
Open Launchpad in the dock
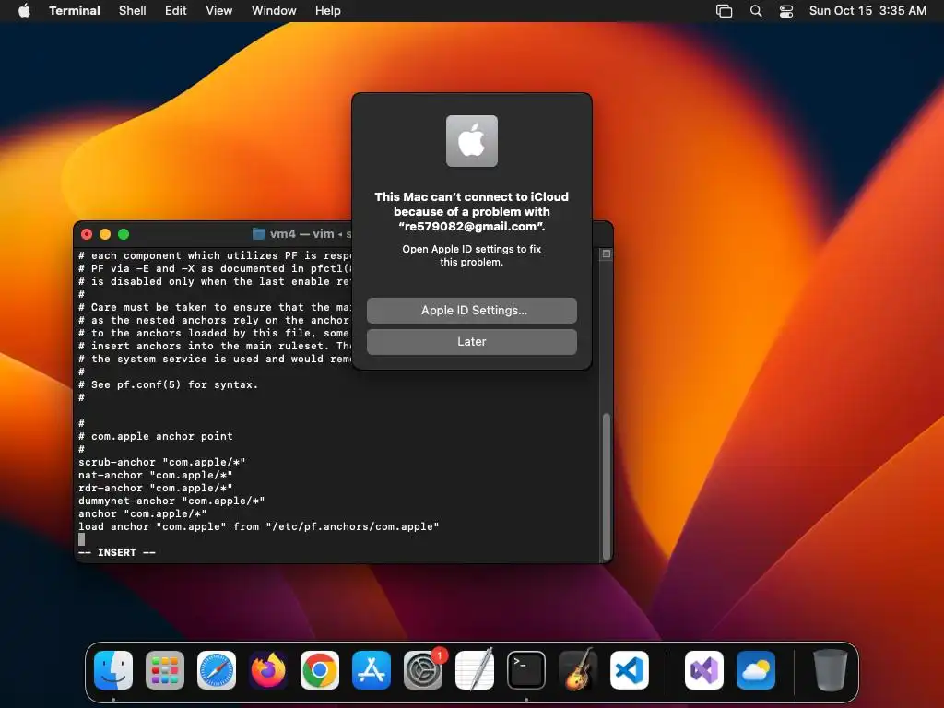[165, 670]
